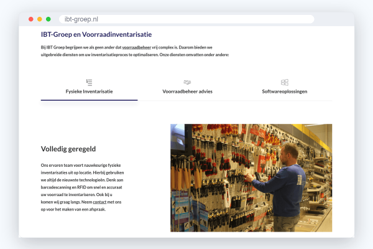
Task: Maximize the window with the green button
Action: [x=48, y=19]
